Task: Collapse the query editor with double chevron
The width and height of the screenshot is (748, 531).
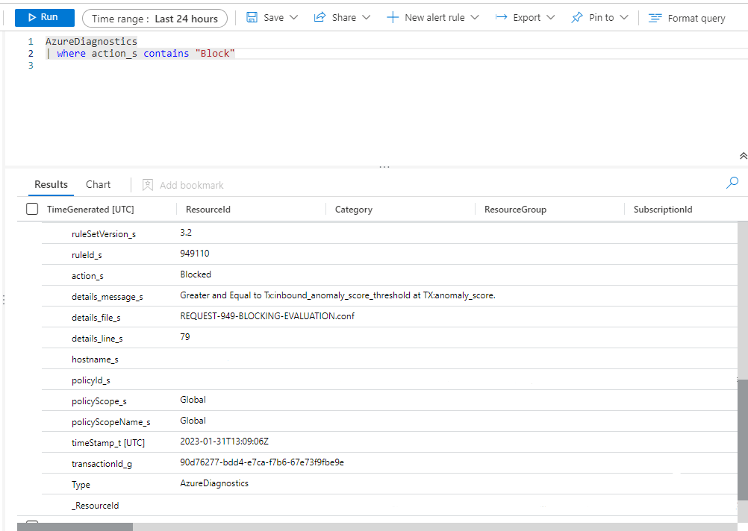Action: [743, 156]
